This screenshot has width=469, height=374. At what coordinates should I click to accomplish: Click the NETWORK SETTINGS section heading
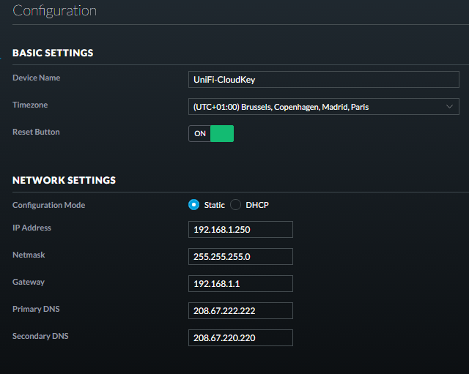pos(64,180)
